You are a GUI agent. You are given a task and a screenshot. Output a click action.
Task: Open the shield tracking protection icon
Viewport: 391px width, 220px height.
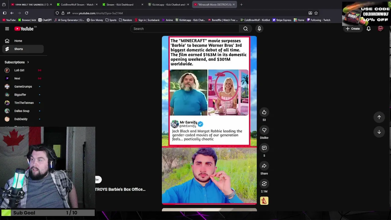[x=57, y=13]
